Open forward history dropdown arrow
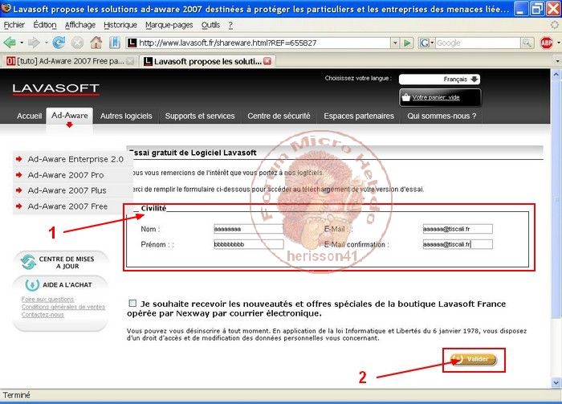This screenshot has width=562, height=404. (x=46, y=43)
